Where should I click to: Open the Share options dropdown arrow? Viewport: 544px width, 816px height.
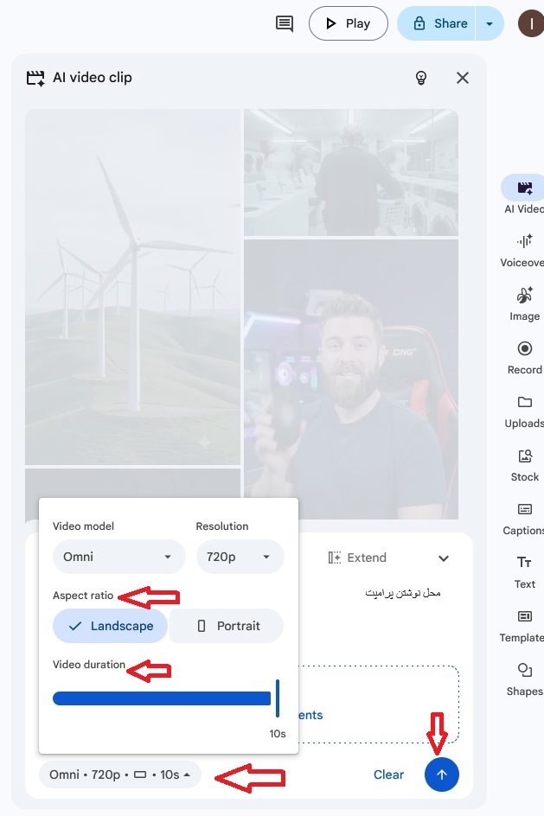click(x=490, y=23)
